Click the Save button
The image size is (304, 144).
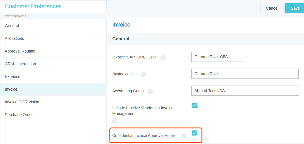coord(295,8)
